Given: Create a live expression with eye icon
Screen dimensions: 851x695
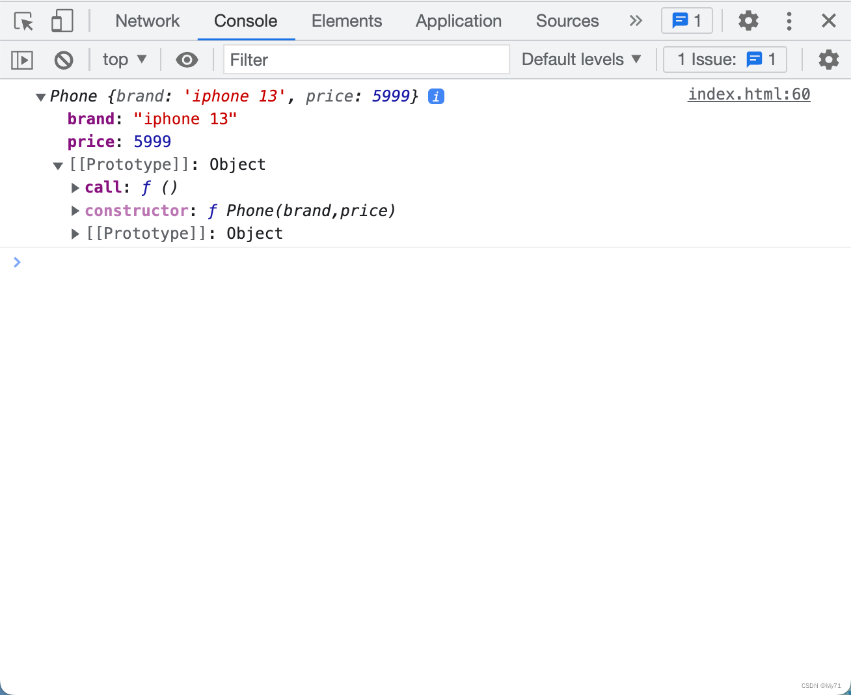Looking at the screenshot, I should coord(187,61).
